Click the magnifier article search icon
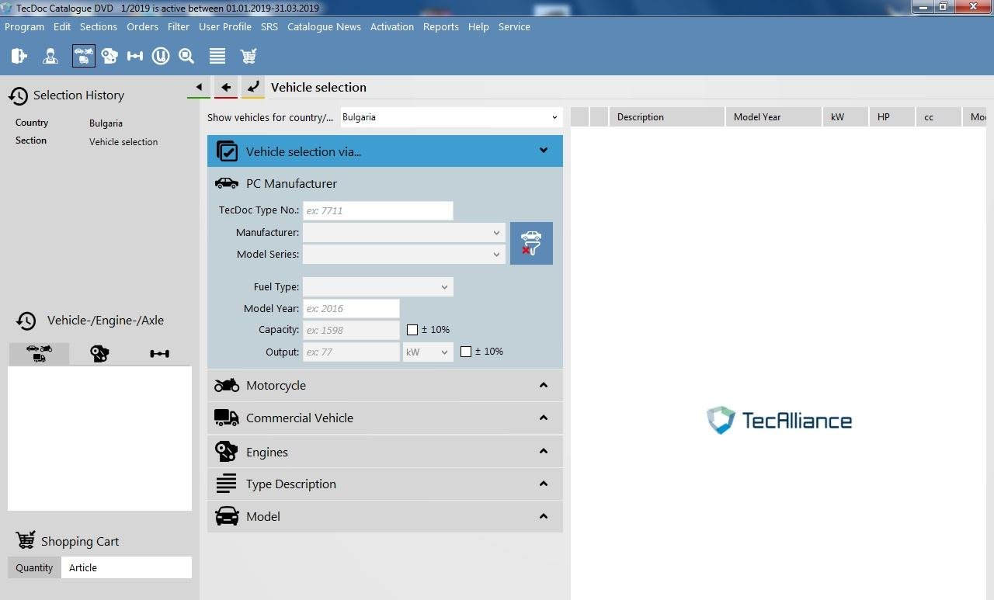The width and height of the screenshot is (994, 600). (186, 56)
